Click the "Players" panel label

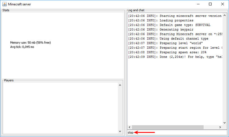tap(9, 80)
